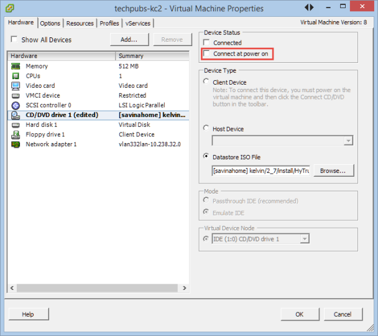Select the Hard disk 1 label
Image resolution: width=378 pixels, height=336 pixels.
pyautogui.click(x=41, y=125)
